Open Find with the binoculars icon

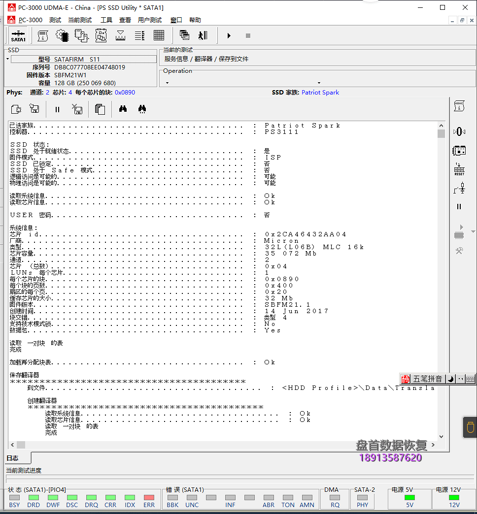123,108
